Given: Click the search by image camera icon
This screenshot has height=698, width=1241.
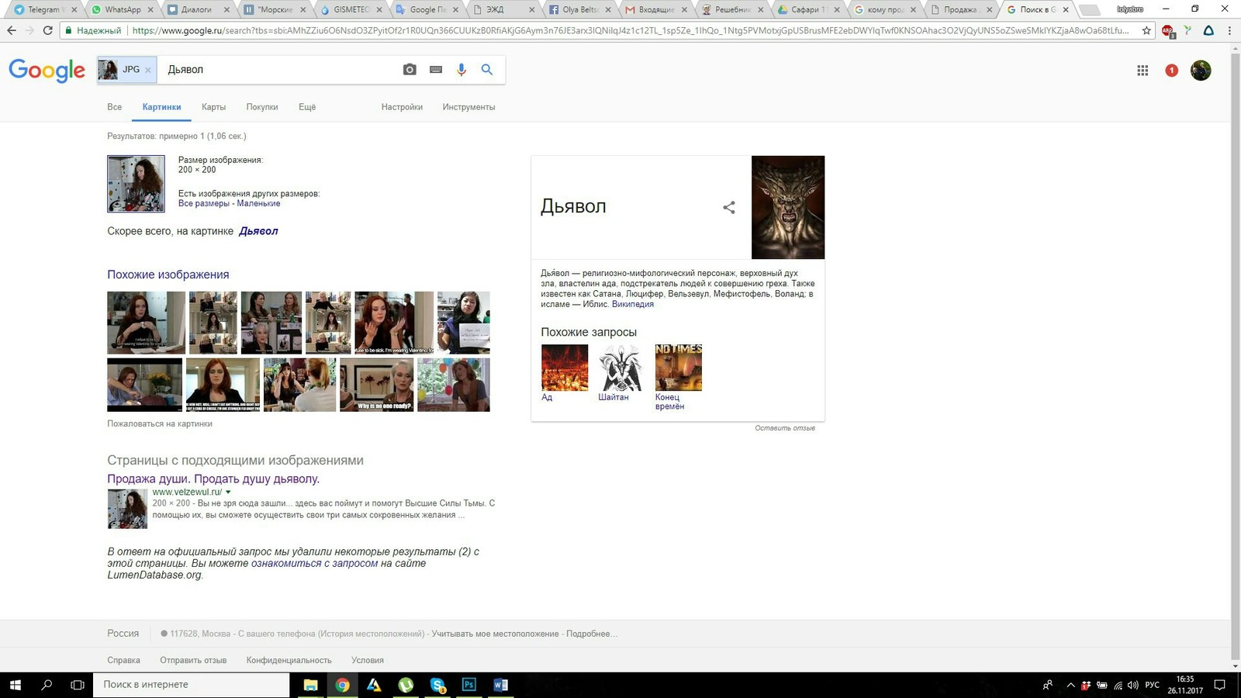Looking at the screenshot, I should (410, 70).
